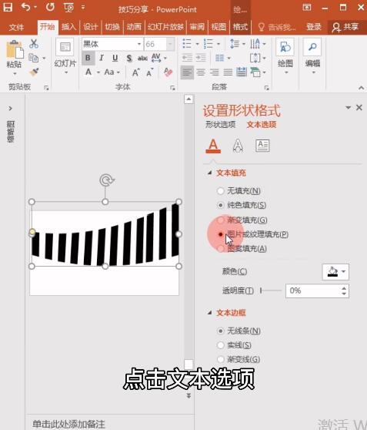Click the Share (共享) button
This screenshot has height=430, width=367.
tap(345, 27)
